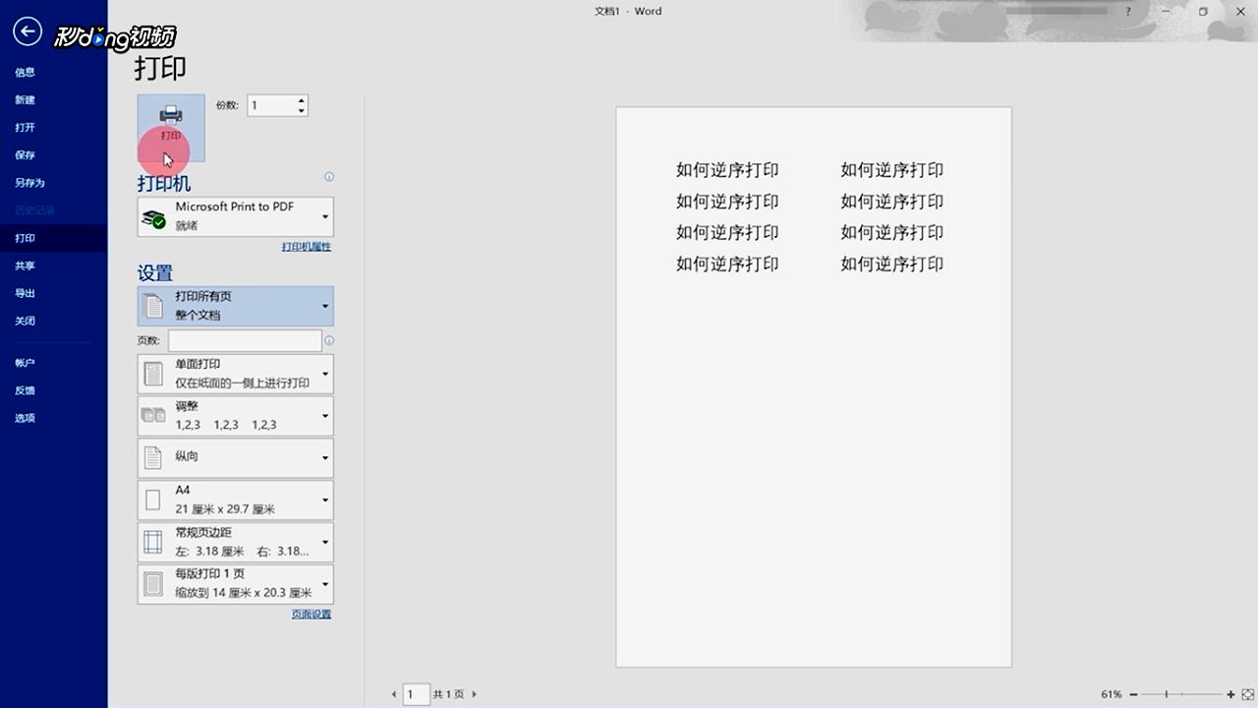This screenshot has height=708, width=1258.
Task: Go to previous preview page arrow
Action: point(395,694)
